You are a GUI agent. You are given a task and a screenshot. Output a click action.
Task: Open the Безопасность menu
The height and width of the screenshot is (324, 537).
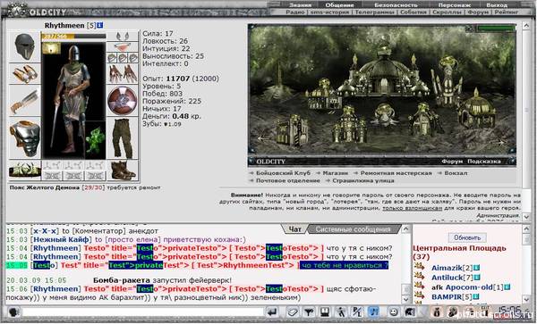point(396,4)
